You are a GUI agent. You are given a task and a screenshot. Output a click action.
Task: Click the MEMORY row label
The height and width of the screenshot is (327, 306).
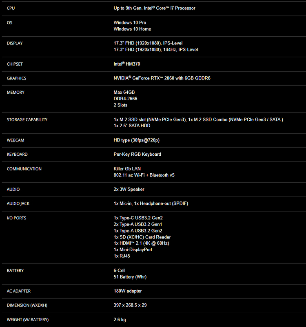click(x=16, y=93)
